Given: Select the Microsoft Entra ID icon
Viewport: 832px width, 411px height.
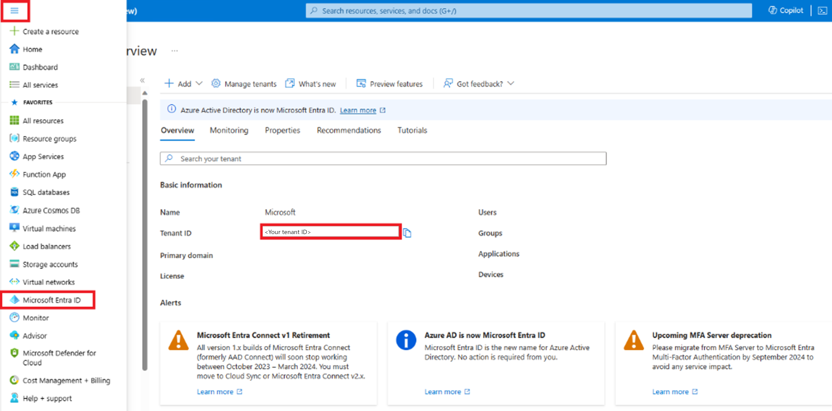Looking at the screenshot, I should coord(14,300).
